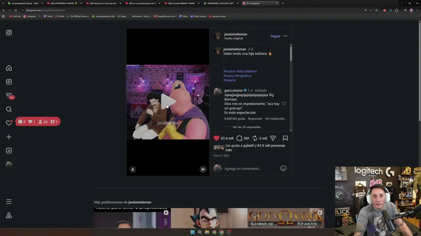The width and height of the screenshot is (421, 236).
Task: Go to the Instagram Home feed icon
Action: click(9, 68)
